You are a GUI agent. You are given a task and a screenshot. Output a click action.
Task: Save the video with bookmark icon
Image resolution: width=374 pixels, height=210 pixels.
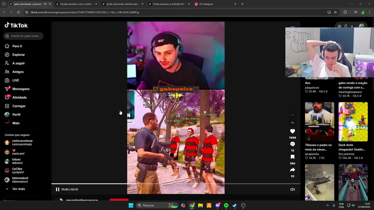[x=292, y=157]
